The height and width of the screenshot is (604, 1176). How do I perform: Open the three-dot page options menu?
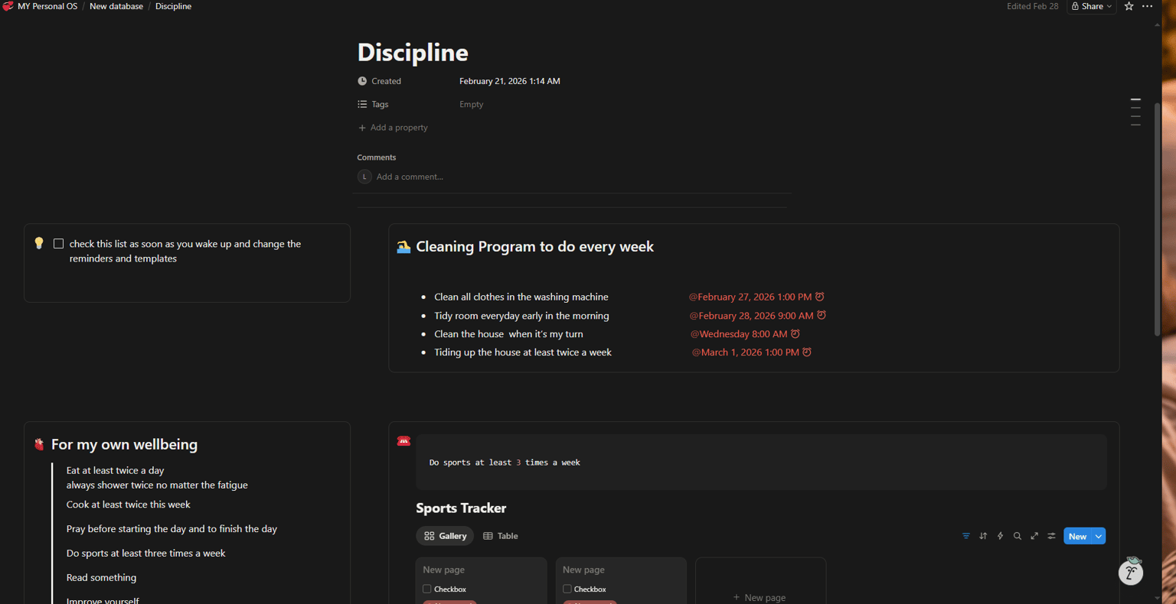coord(1147,6)
